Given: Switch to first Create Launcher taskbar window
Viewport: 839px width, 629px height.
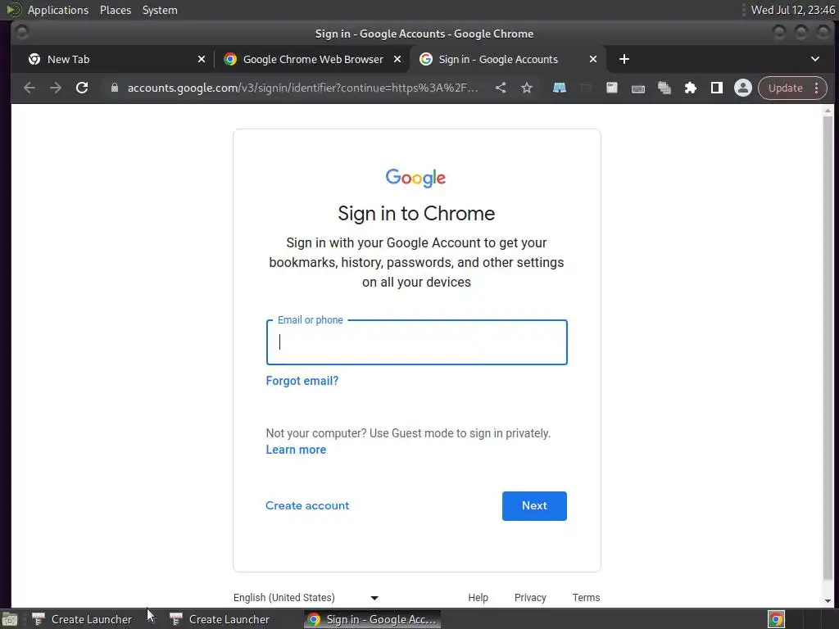Looking at the screenshot, I should point(82,619).
